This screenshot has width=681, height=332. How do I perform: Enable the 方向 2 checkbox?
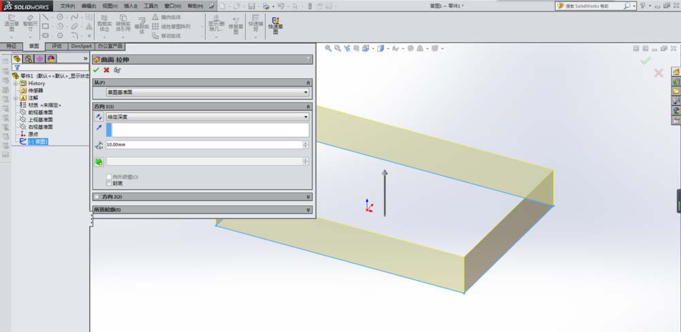tap(97, 197)
